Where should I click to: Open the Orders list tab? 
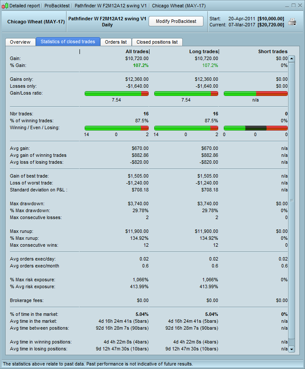[x=116, y=42]
